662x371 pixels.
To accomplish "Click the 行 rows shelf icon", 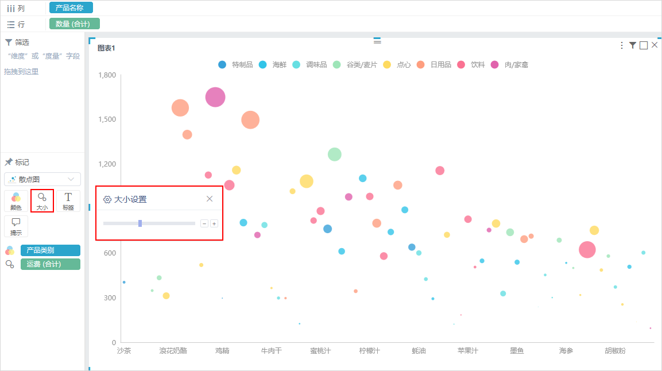I will [x=11, y=25].
